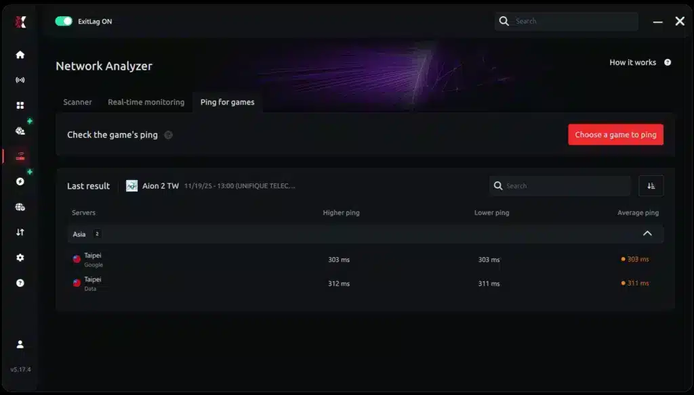Click the 311 ms average ping value

638,283
